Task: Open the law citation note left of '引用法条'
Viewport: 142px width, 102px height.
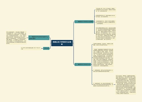Action: tap(31, 48)
